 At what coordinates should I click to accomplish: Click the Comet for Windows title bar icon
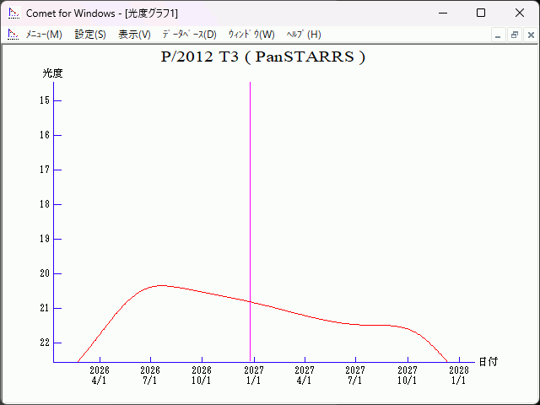pos(13,13)
